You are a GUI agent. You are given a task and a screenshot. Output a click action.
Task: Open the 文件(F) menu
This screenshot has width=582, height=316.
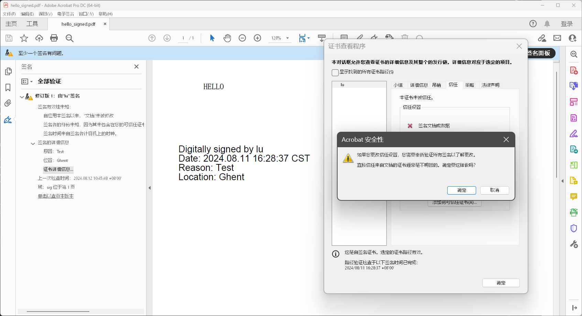[x=9, y=14]
